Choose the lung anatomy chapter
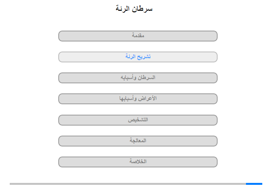 click(x=138, y=57)
